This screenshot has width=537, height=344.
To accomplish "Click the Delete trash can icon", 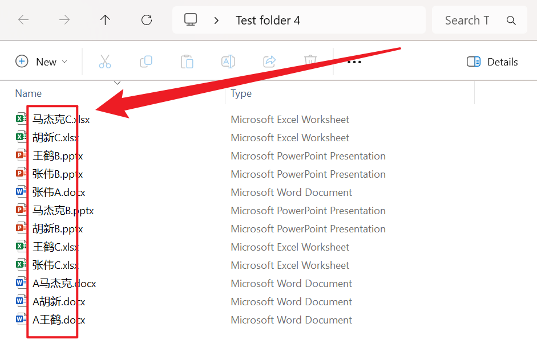I will point(310,62).
